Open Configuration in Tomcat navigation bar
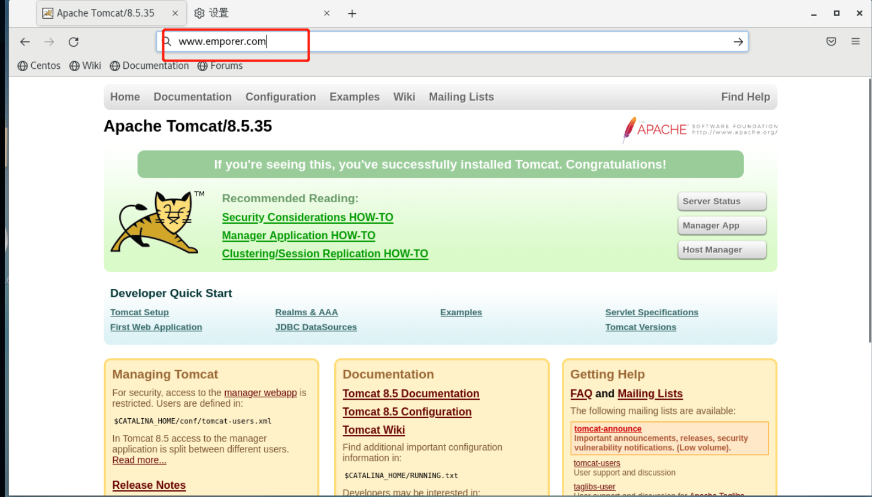The image size is (872, 499). 280,97
